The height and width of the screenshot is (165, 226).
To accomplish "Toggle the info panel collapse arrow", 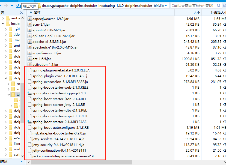I will (22, 161).
